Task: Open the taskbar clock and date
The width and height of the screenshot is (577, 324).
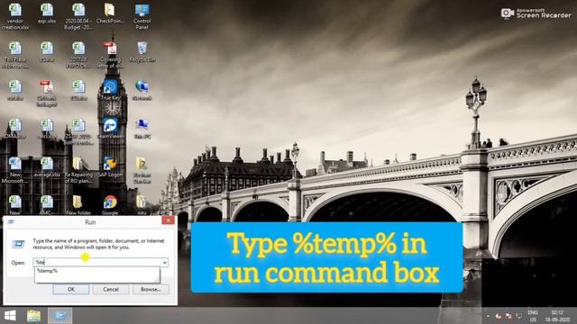Action: point(557,316)
